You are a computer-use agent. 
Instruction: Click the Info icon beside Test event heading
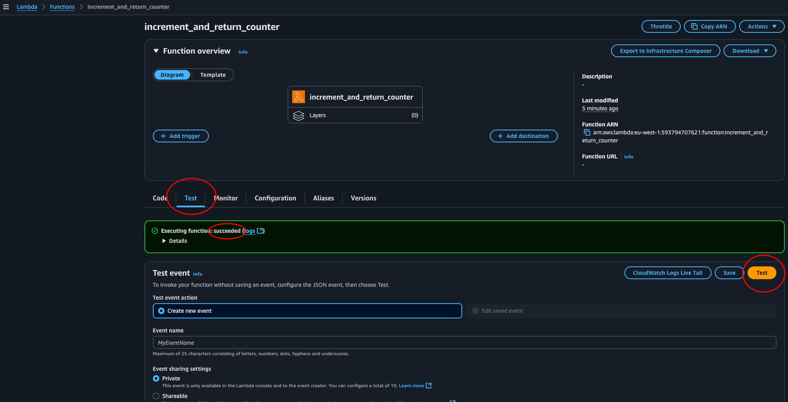pyautogui.click(x=197, y=274)
